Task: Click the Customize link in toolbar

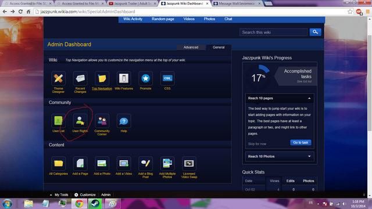Action: pos(88,195)
